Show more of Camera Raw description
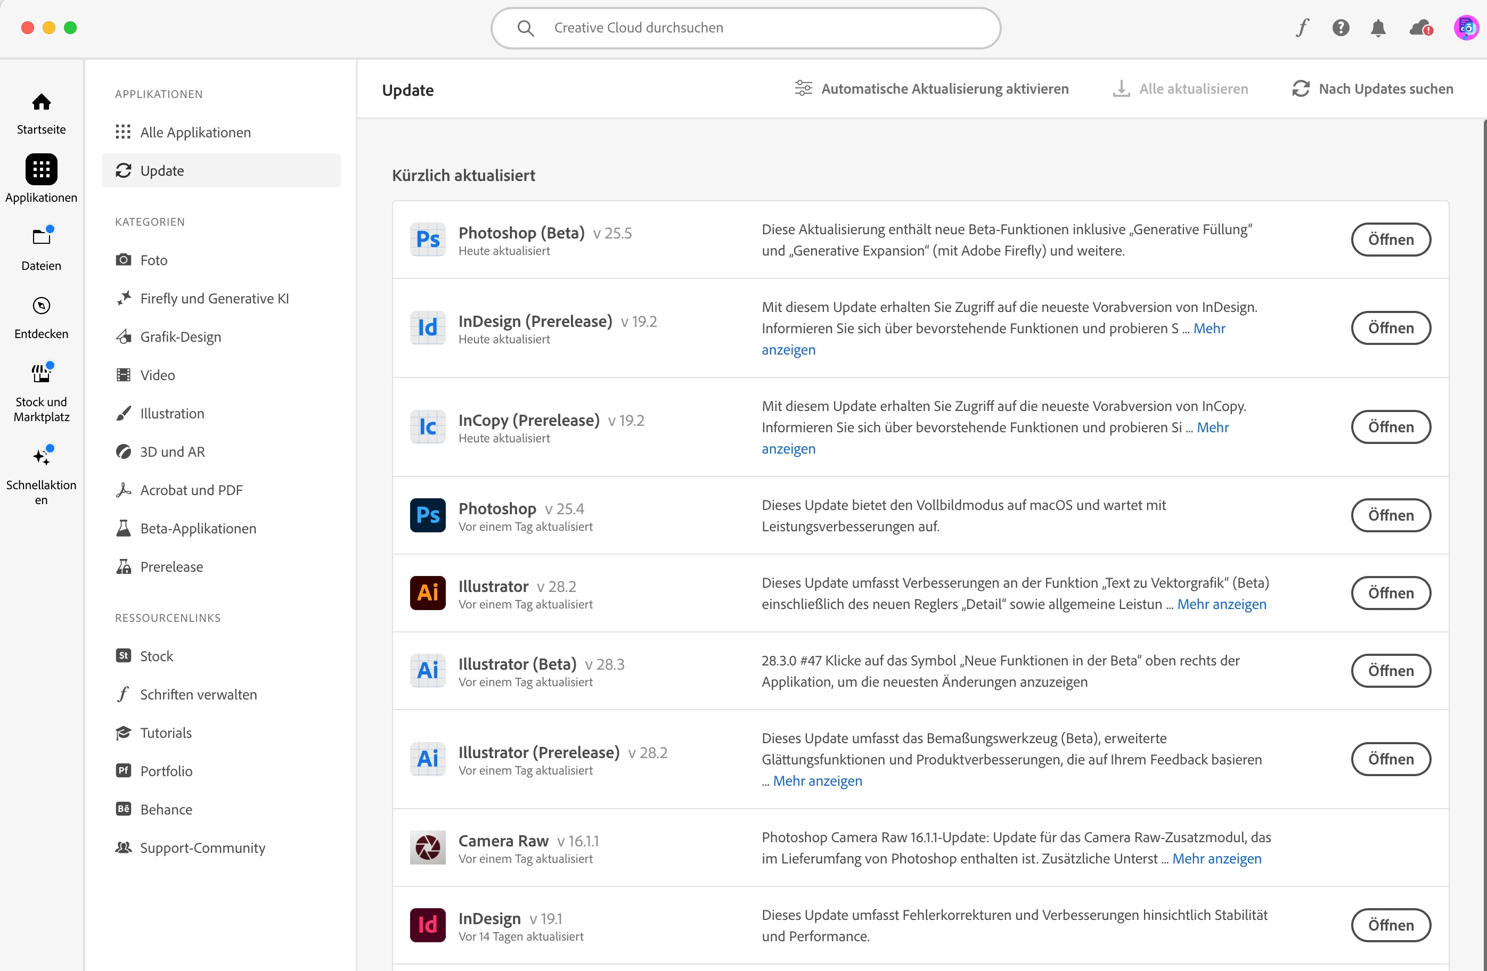This screenshot has height=971, width=1487. point(1216,859)
